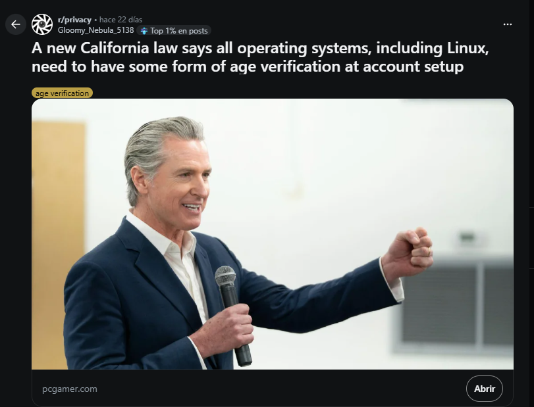Click the wall air vent in the photo

click(x=454, y=304)
